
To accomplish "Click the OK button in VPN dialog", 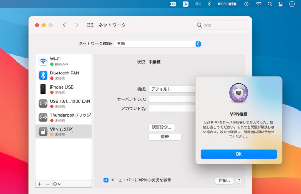I will tap(238, 154).
